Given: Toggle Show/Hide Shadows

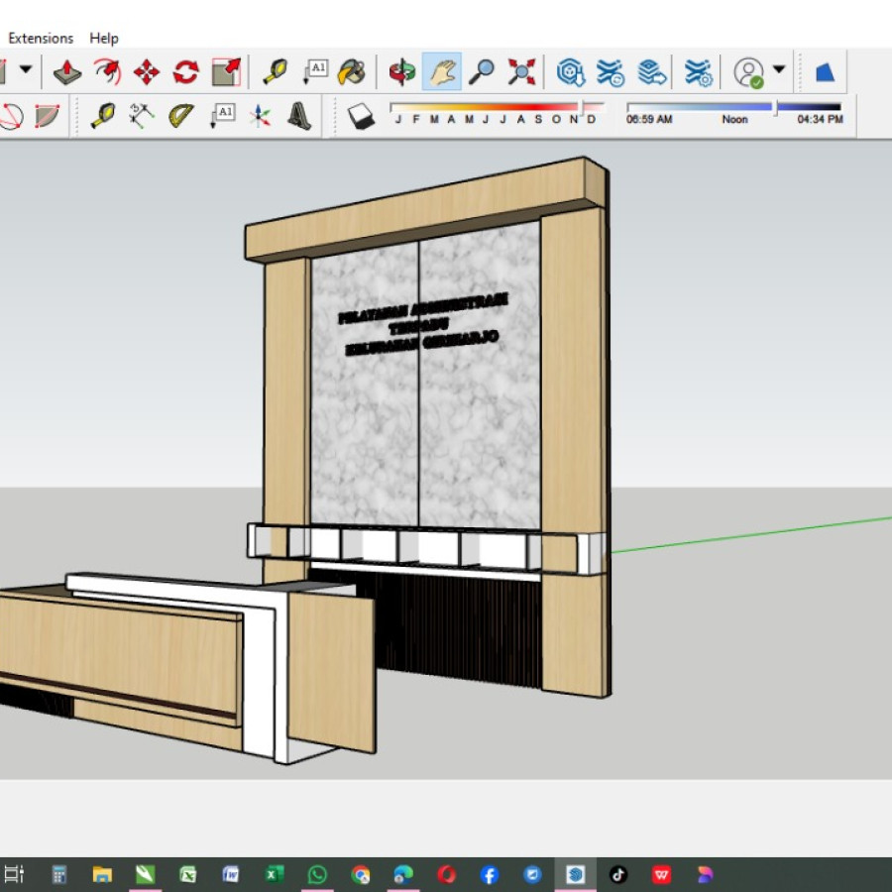Looking at the screenshot, I should [361, 116].
